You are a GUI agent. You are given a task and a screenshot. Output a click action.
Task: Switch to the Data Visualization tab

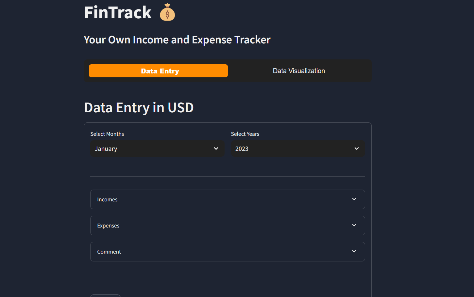click(x=299, y=71)
